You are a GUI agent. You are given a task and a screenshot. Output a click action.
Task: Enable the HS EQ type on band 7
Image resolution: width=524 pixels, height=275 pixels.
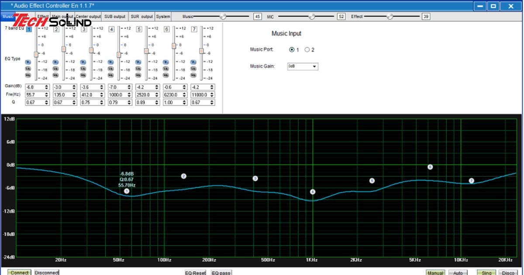click(x=193, y=75)
